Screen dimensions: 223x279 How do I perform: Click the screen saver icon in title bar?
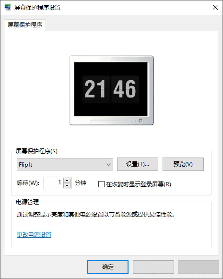[x=8, y=7]
